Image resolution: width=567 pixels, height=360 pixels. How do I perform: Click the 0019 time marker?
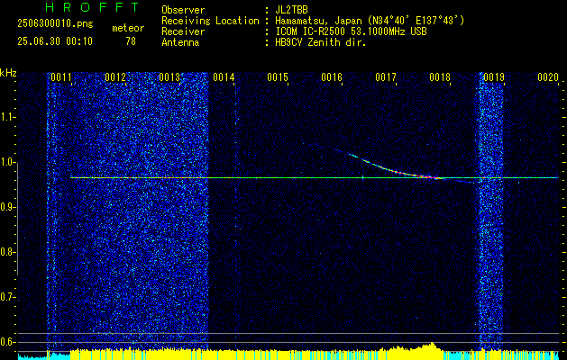tap(494, 77)
